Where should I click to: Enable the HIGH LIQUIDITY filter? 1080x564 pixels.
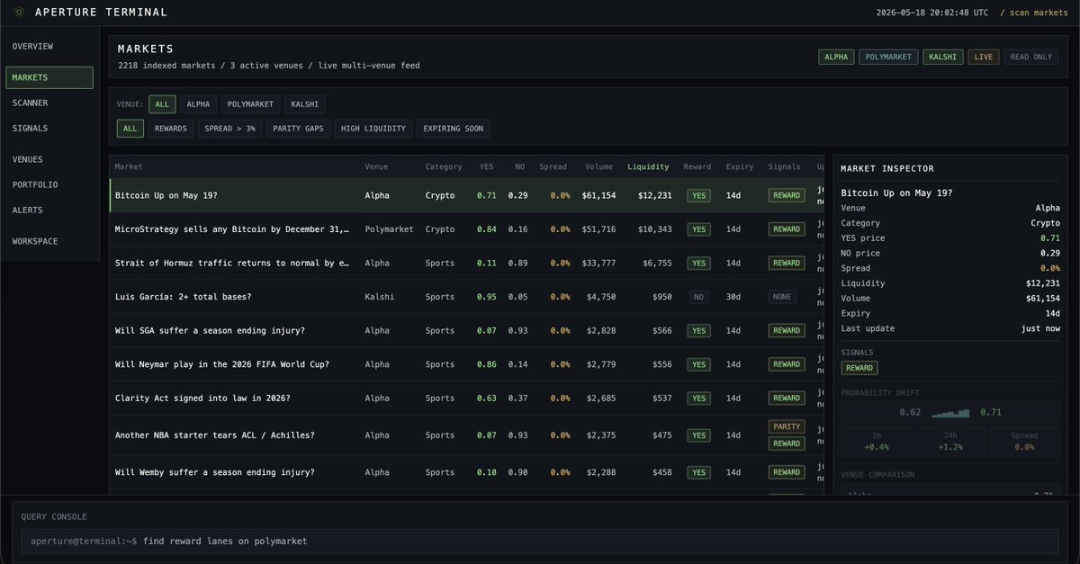[373, 129]
